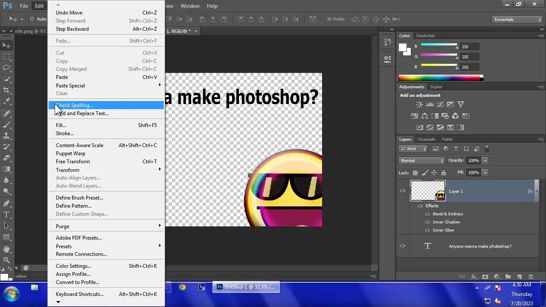This screenshot has height=307, width=546.
Task: Select the Eyedropper tool
Action: [x=6, y=101]
